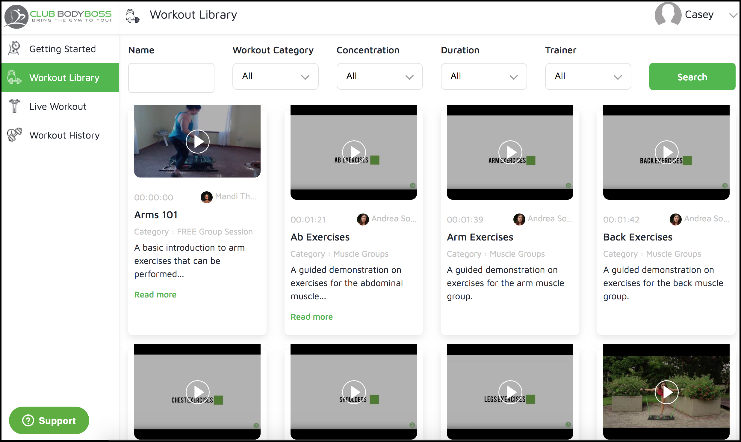Click Mandi Th... trainer avatar on Arms 101

pyautogui.click(x=206, y=197)
